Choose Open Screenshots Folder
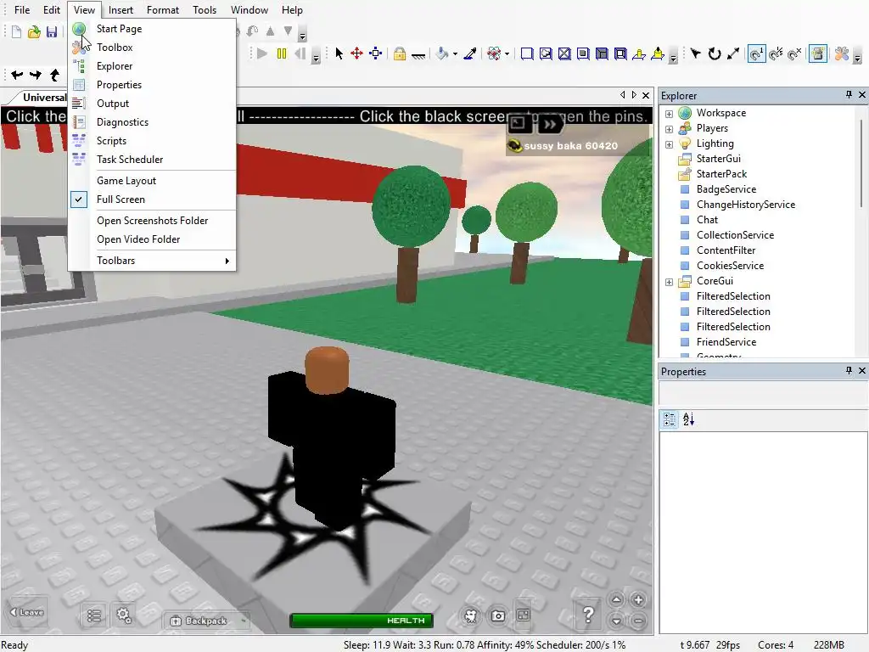 (153, 221)
